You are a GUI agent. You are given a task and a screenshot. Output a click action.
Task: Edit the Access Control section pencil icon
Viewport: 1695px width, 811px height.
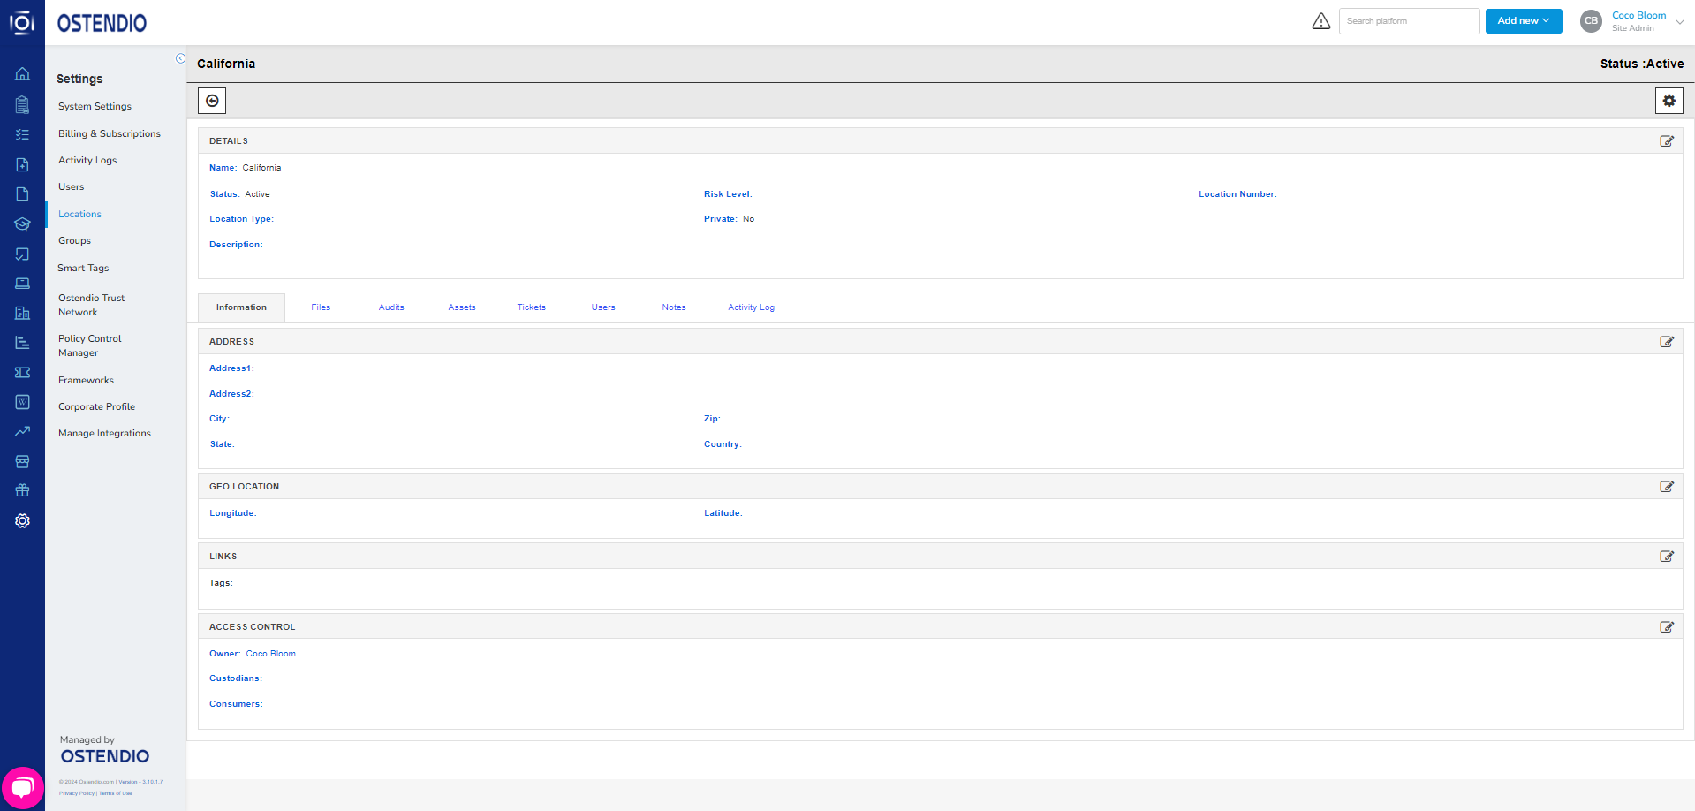1667,626
